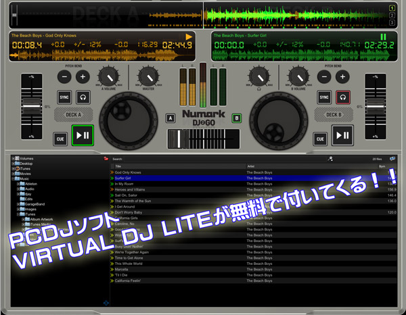406x315 pixels.
Task: Select track The Warmth of the Sun
Action: pos(254,201)
